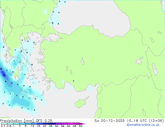Click the legend label '10'
Image resolution: width=165 pixels, height=127 pixels.
click(x=33, y=126)
